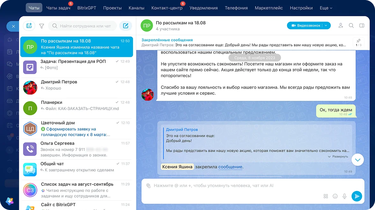This screenshot has width=375, height=210.
Task: Click the calendar icon in left sidebar
Action: [x=10, y=88]
